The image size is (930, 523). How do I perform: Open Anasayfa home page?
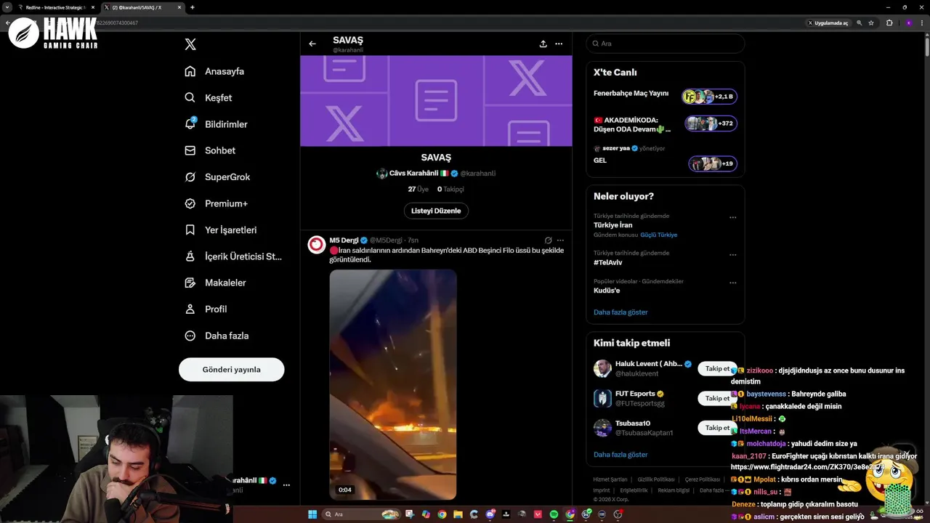(x=215, y=71)
